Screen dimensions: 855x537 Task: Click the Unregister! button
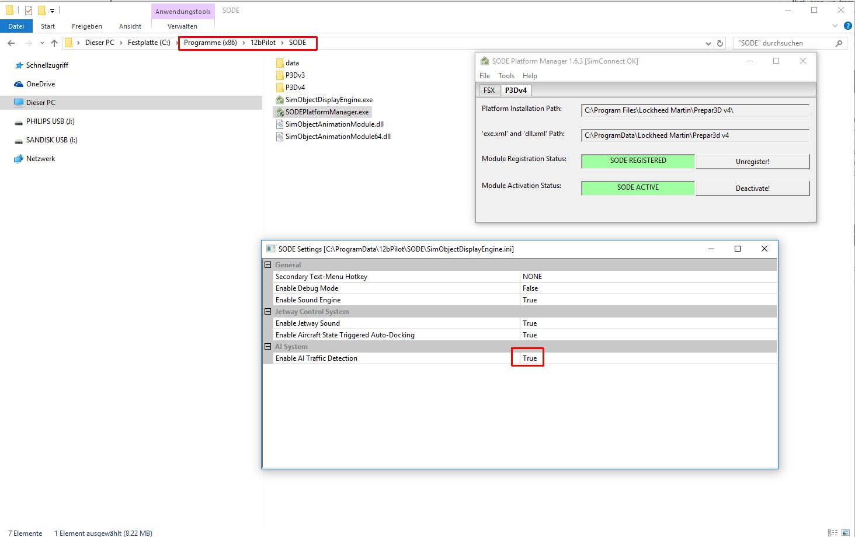[752, 162]
